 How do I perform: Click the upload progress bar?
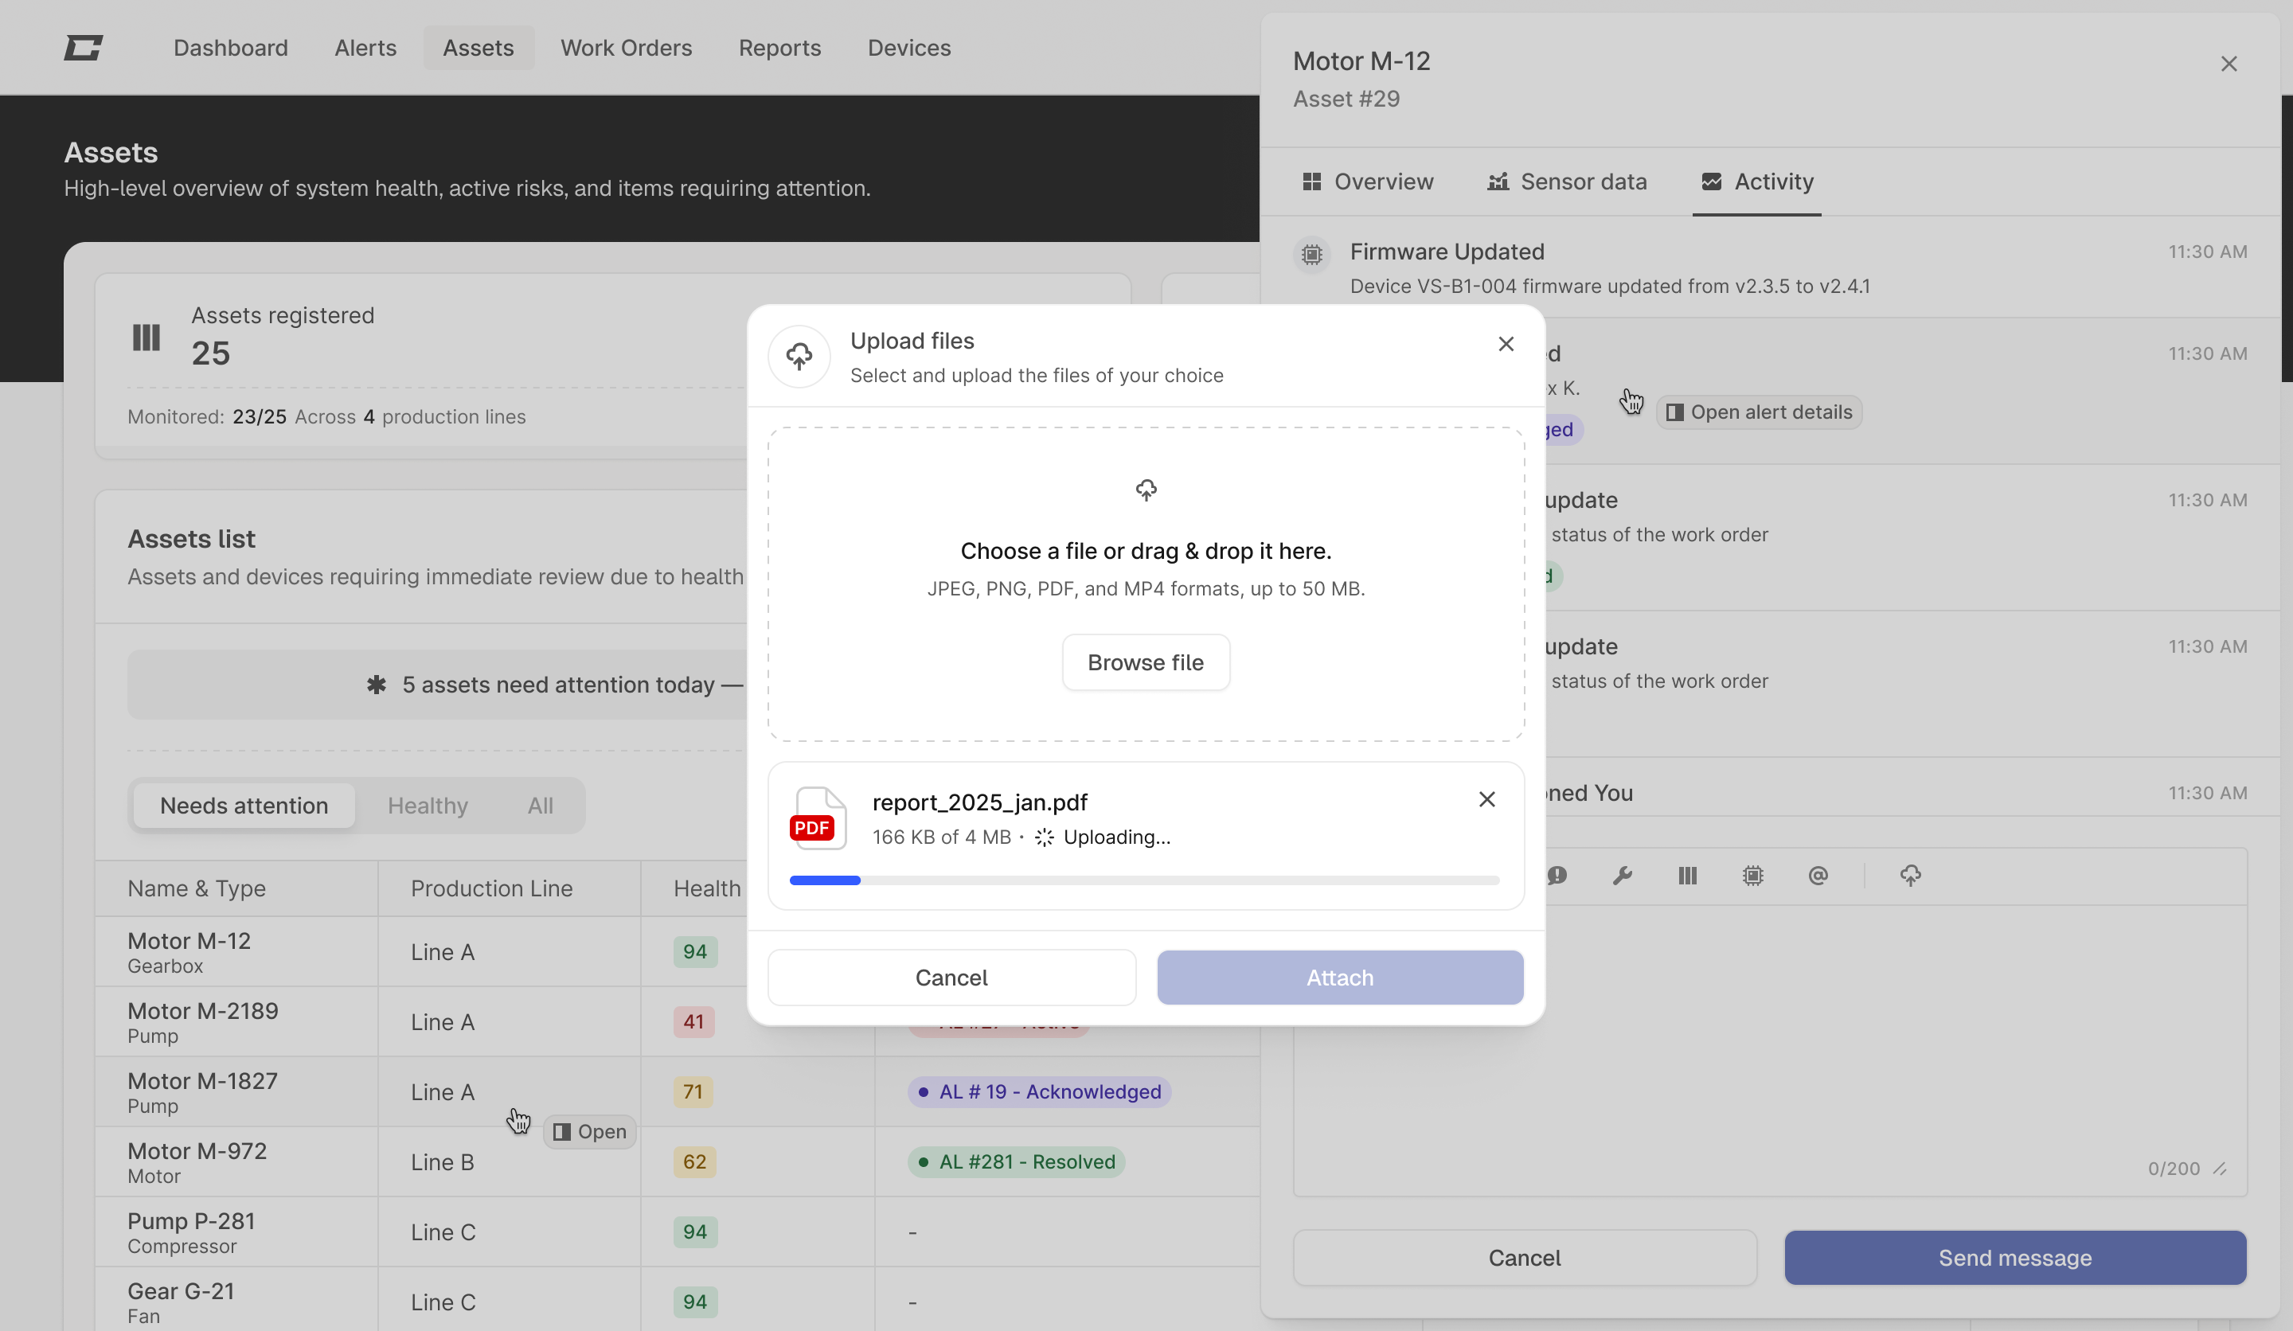coord(1144,880)
